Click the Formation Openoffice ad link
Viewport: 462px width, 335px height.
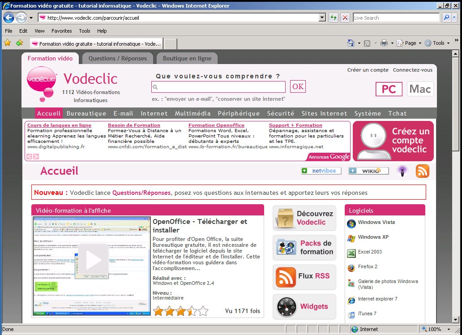tap(216, 125)
